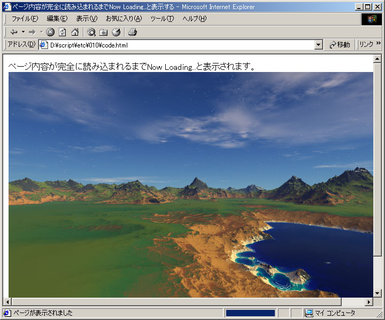Click the vertical scrollbar up arrow

(x=377, y=59)
